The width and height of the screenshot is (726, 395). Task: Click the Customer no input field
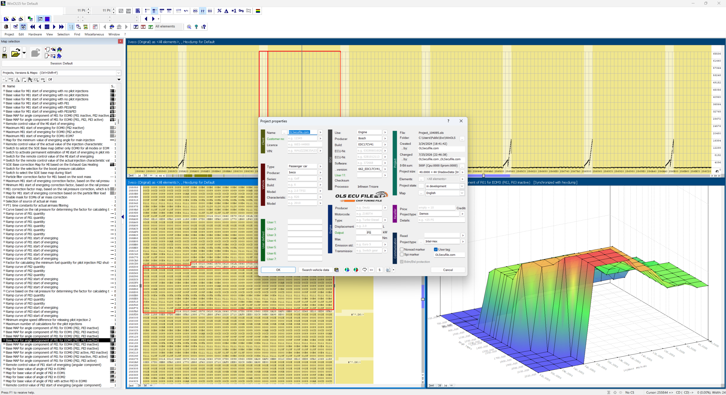(302, 138)
